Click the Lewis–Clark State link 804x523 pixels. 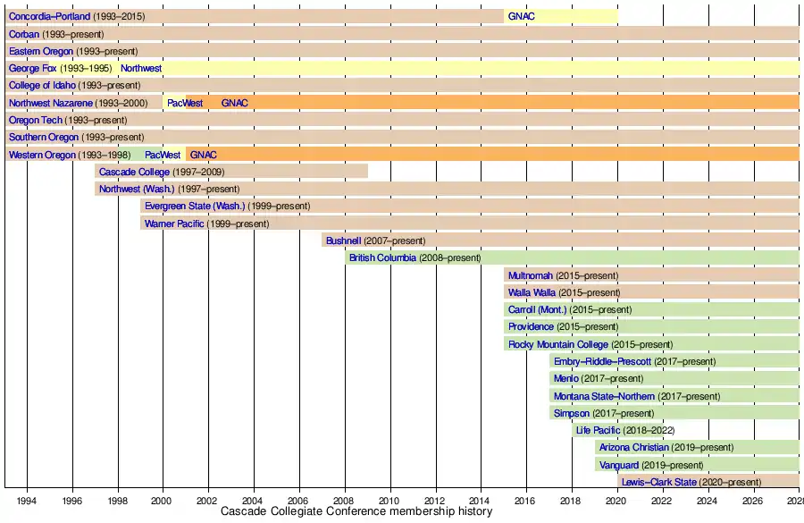[659, 482]
